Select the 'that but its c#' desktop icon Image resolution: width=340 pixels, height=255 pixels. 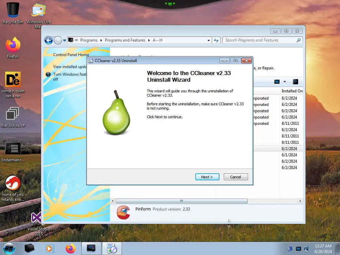point(13,117)
